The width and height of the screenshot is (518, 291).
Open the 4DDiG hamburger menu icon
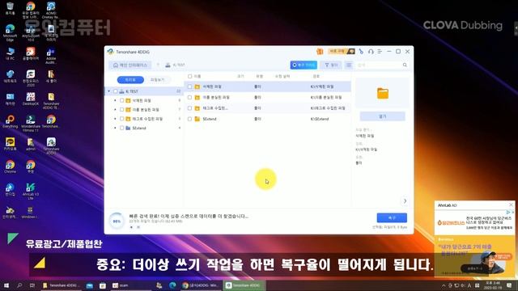point(380,52)
